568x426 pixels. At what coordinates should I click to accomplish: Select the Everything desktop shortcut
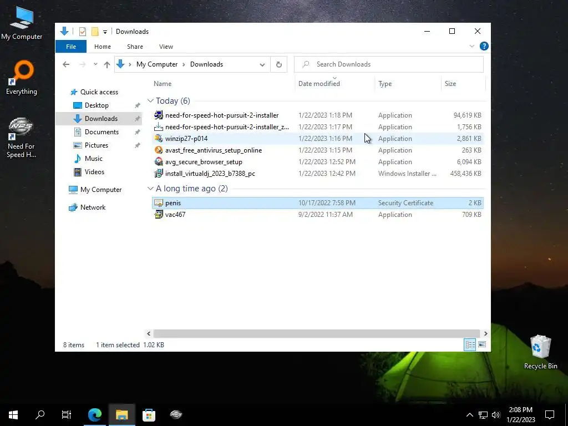click(x=22, y=78)
